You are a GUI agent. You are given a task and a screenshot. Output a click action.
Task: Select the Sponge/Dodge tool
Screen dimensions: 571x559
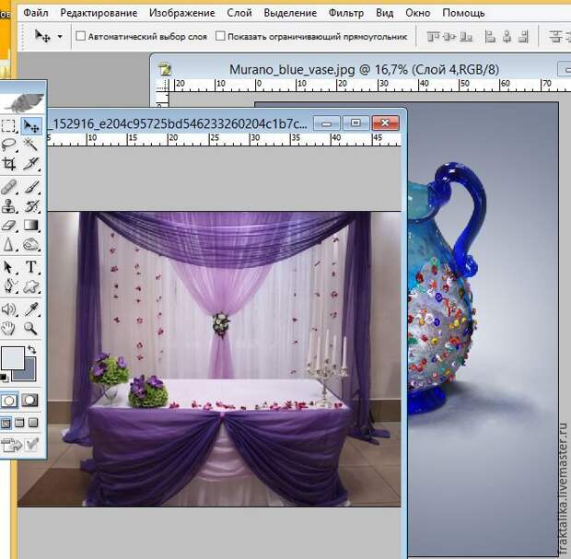(x=31, y=244)
